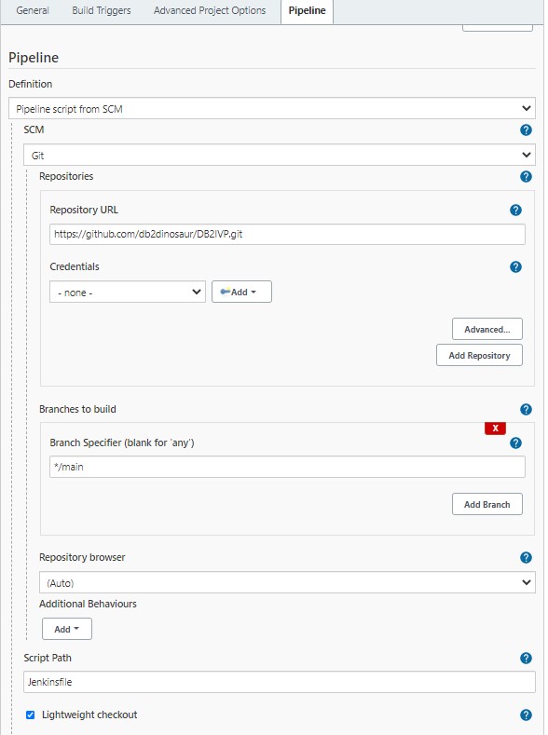Show help for Script Path

pos(526,658)
